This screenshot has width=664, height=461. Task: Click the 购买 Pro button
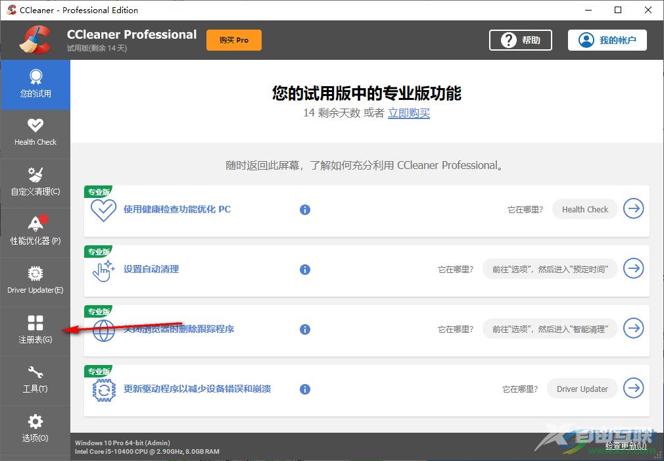coord(233,39)
